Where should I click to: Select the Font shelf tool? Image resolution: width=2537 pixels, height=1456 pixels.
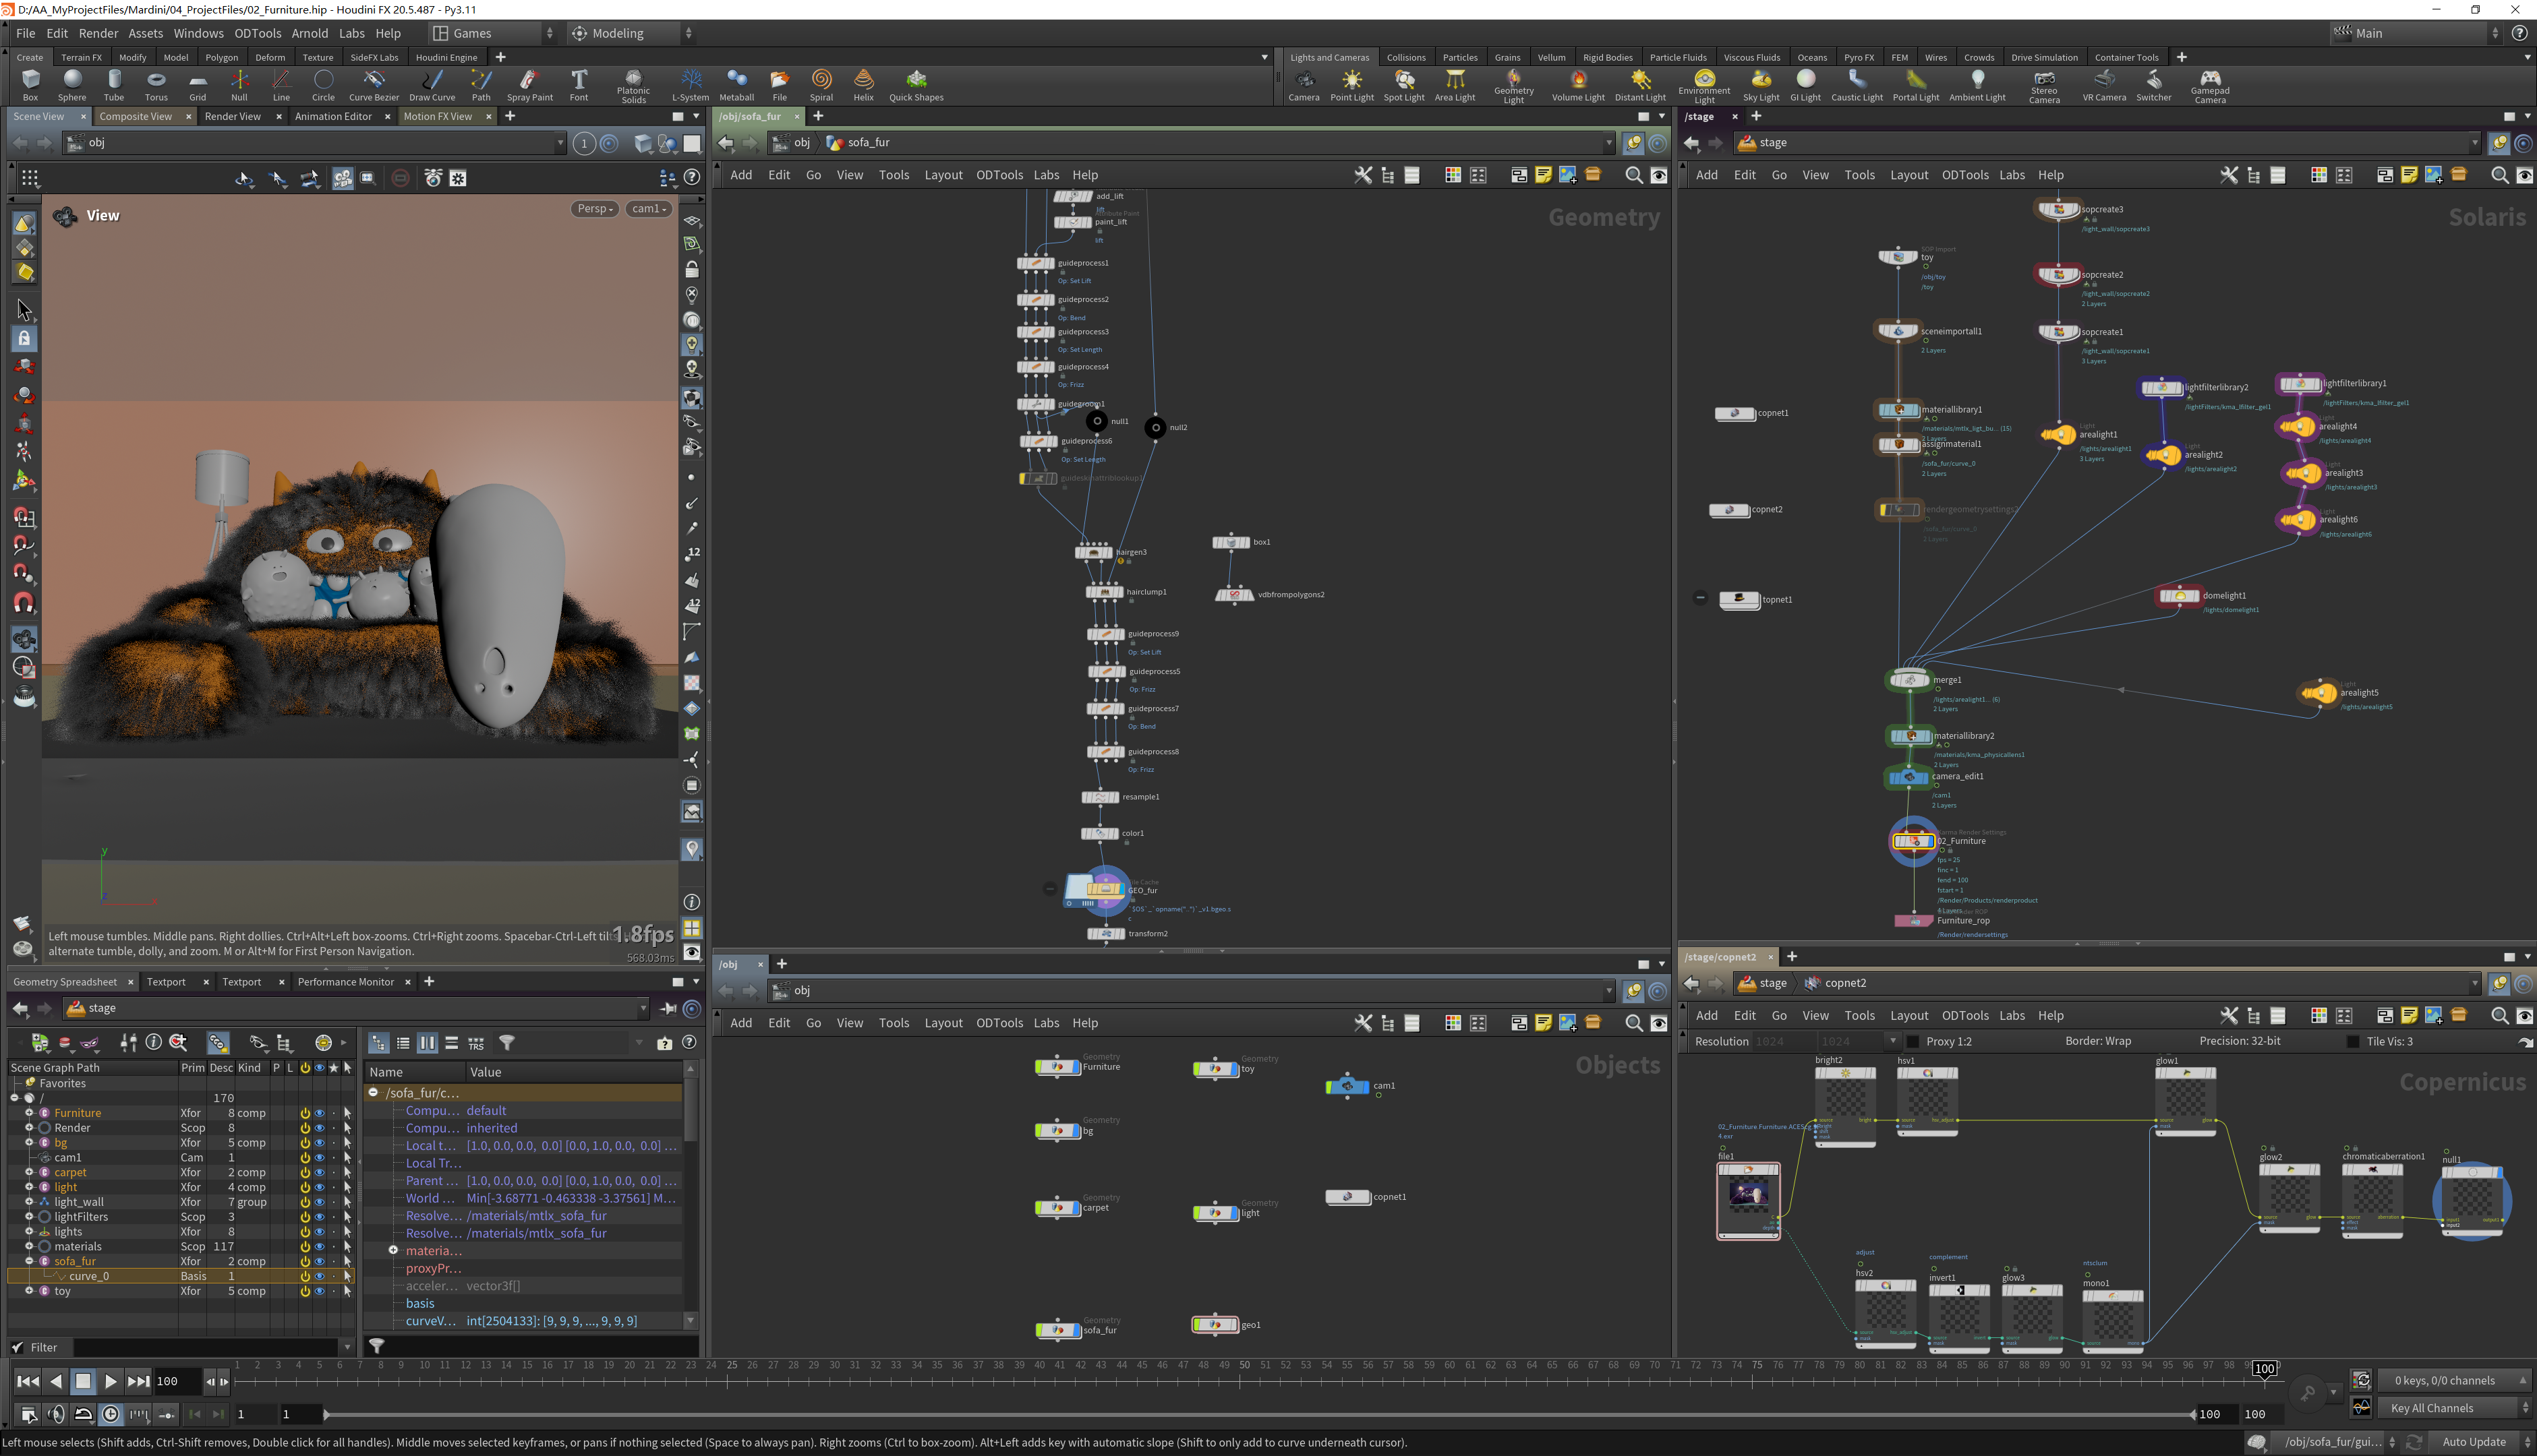578,85
